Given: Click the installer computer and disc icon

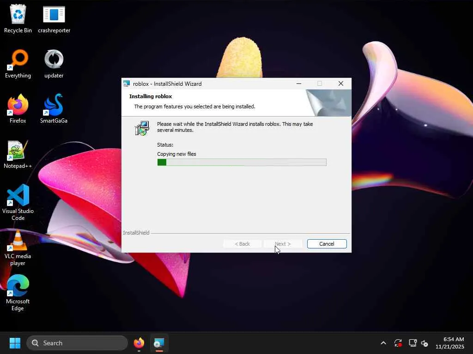Looking at the screenshot, I should tap(142, 128).
